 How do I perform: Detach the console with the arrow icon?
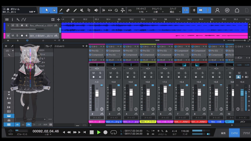(12, 46)
